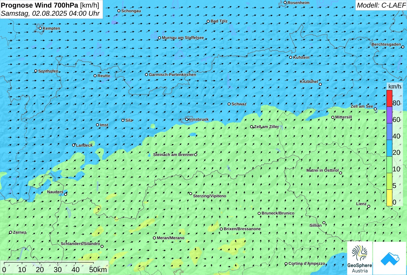Click the Brixen/Bressanone location dot
This screenshot has width=407, height=275.
pos(221,229)
